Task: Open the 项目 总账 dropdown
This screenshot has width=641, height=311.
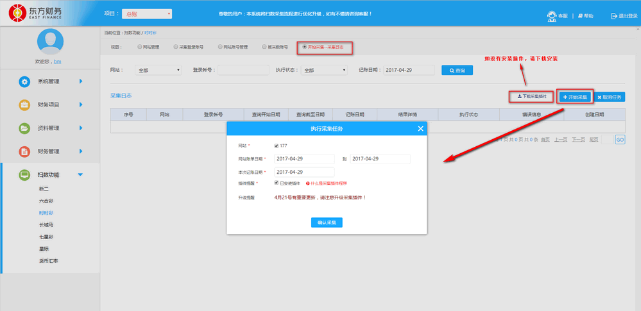Action: coord(146,13)
